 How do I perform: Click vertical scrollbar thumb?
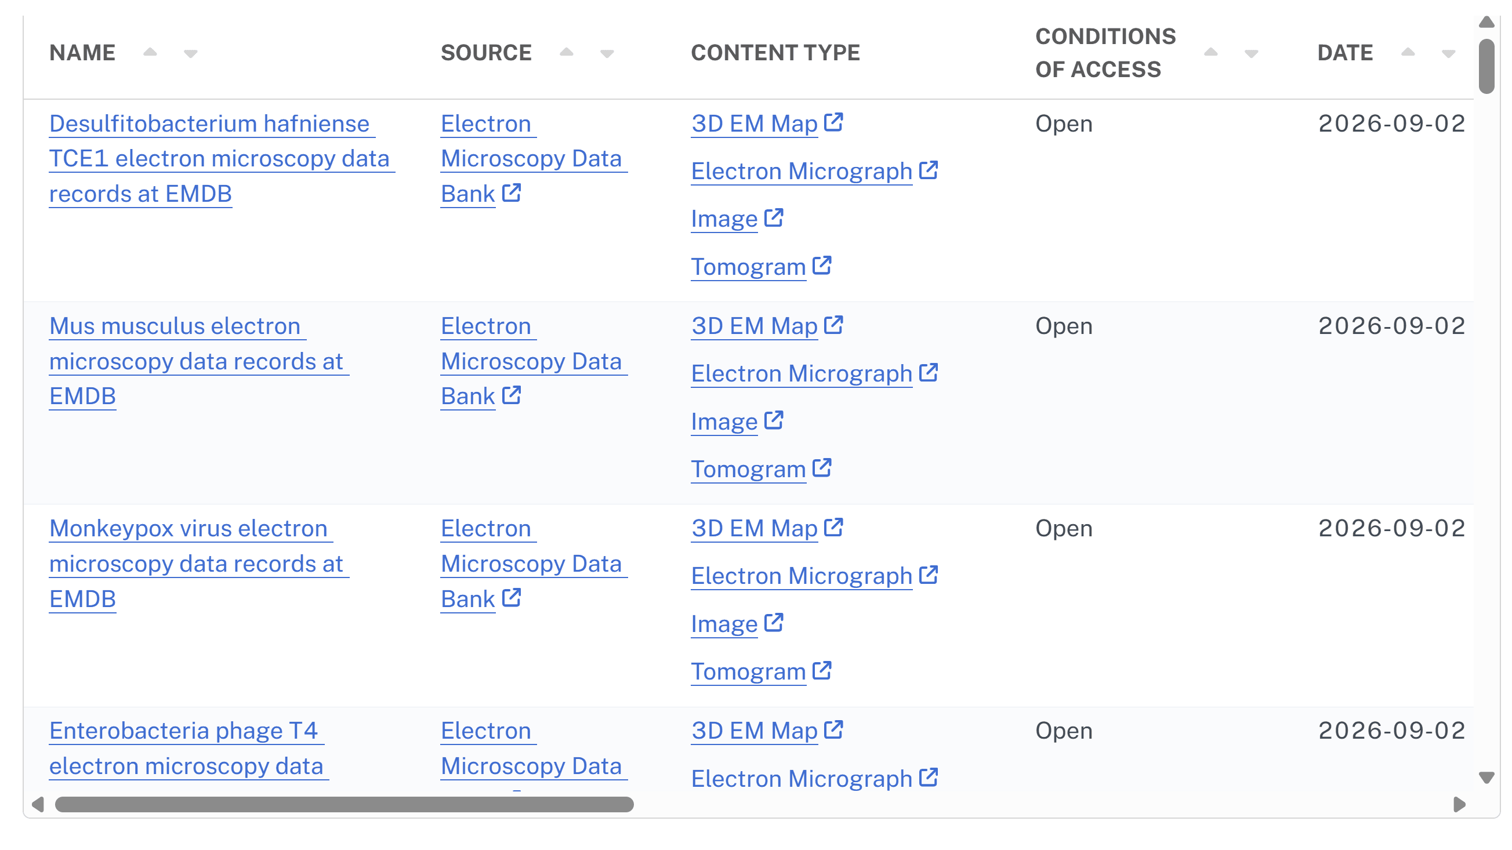(1486, 66)
